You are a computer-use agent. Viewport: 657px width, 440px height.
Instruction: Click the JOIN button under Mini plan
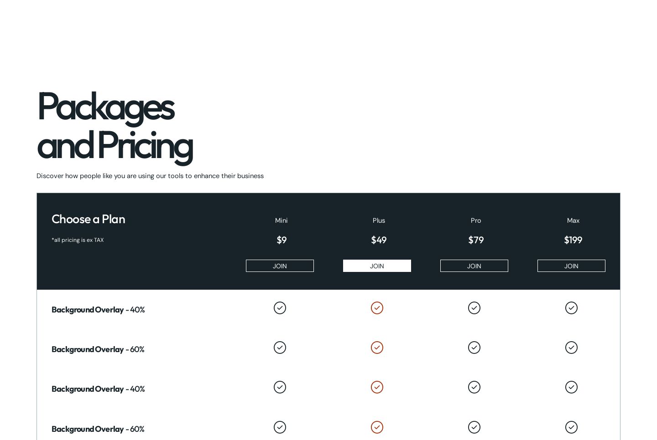280,266
